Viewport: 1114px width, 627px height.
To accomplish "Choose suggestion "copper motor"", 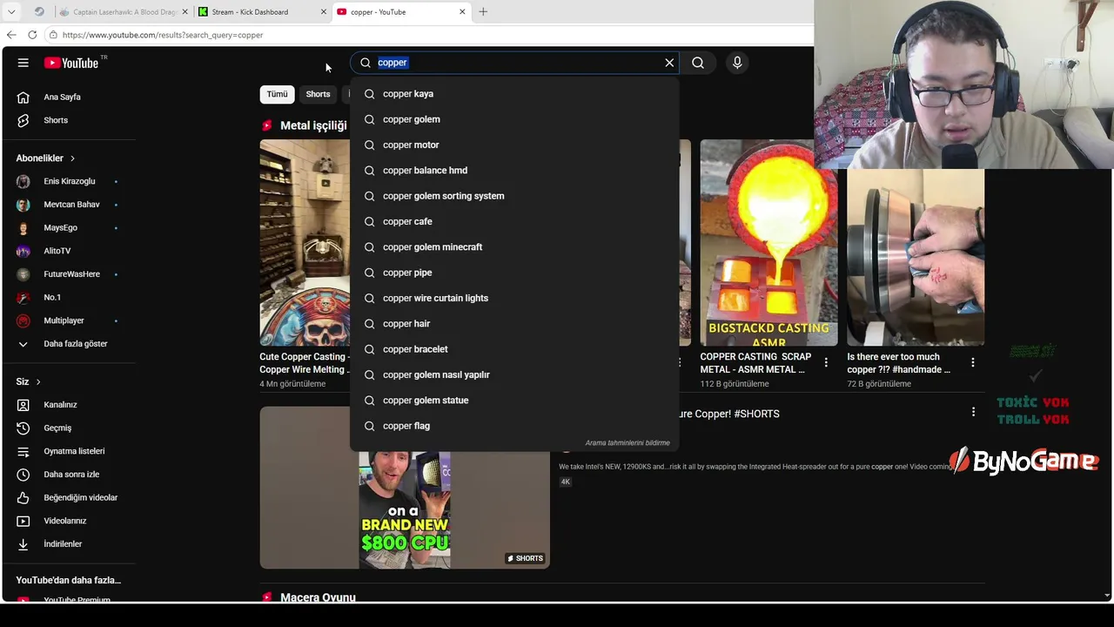I will [514, 145].
